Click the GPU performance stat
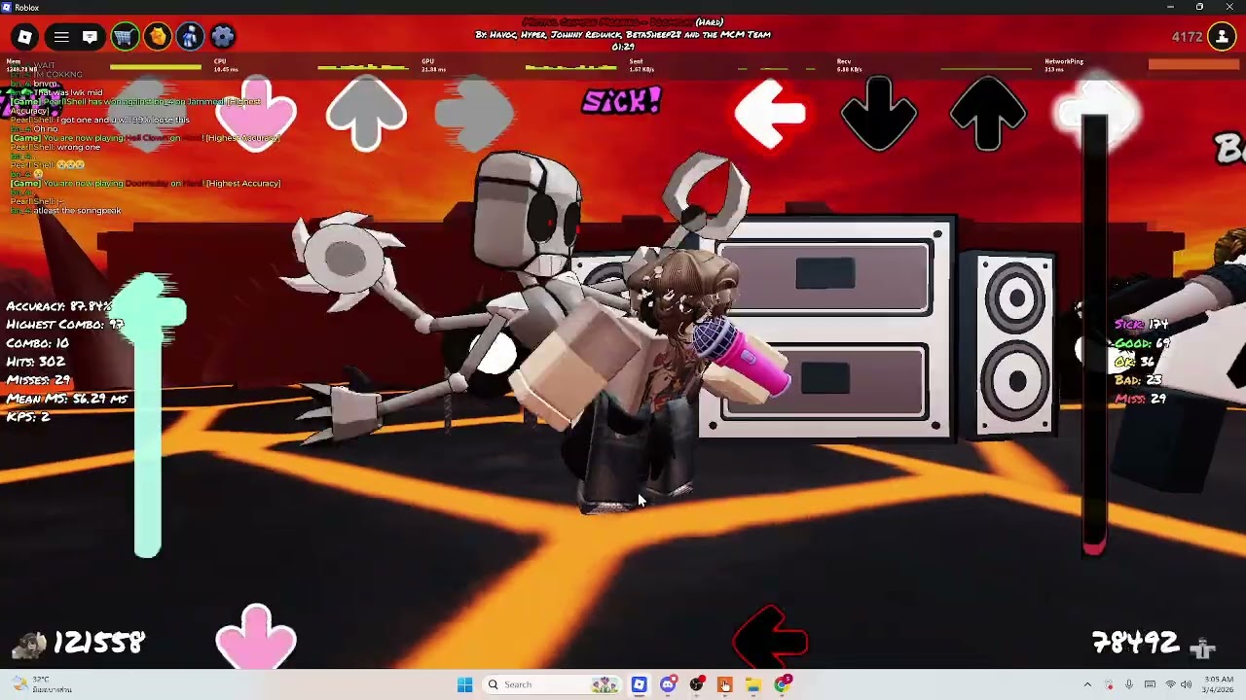The image size is (1246, 700). [434, 65]
